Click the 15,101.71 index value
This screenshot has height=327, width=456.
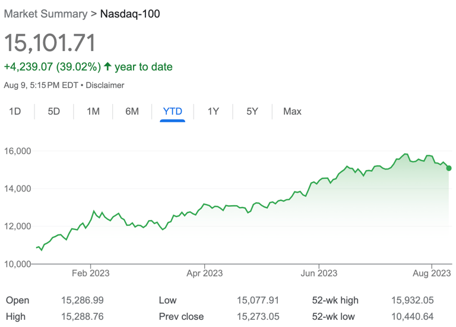tap(50, 43)
